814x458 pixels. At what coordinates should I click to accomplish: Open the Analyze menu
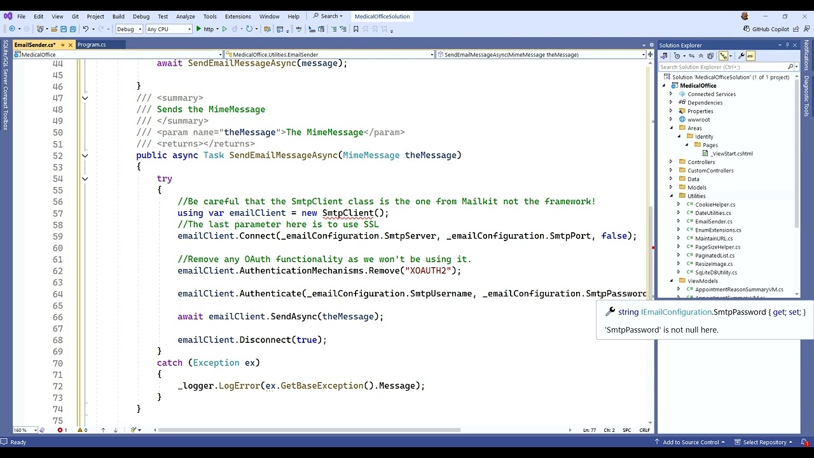click(185, 17)
